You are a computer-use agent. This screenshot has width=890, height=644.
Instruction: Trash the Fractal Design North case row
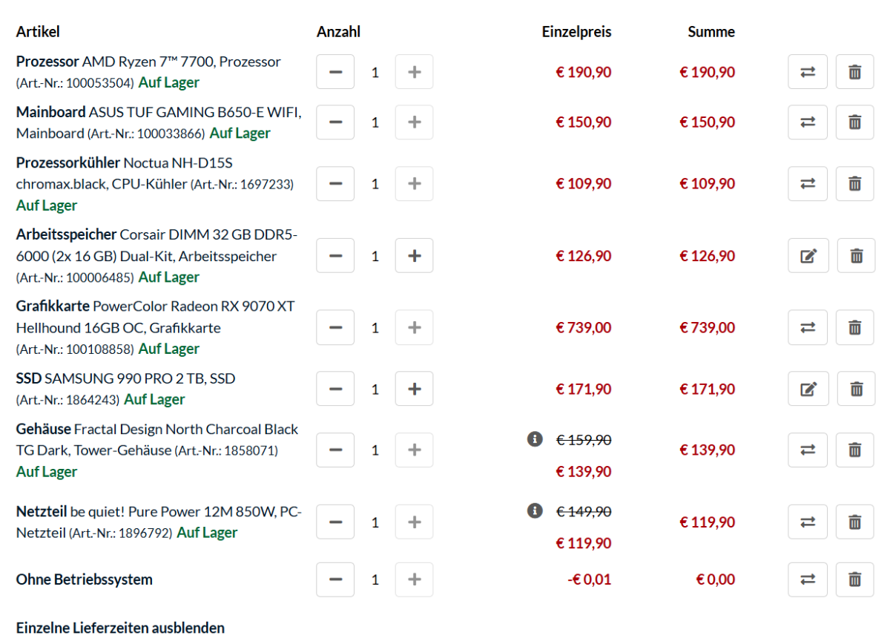point(855,450)
